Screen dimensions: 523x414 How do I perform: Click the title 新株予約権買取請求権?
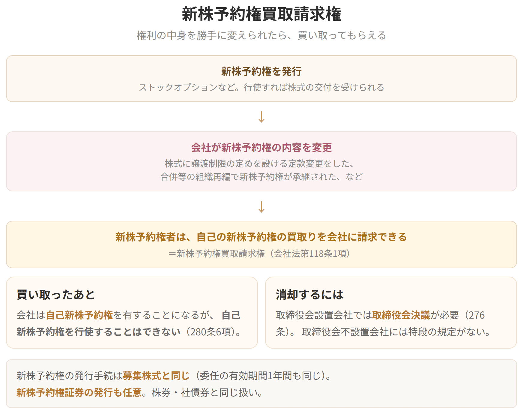[261, 14]
